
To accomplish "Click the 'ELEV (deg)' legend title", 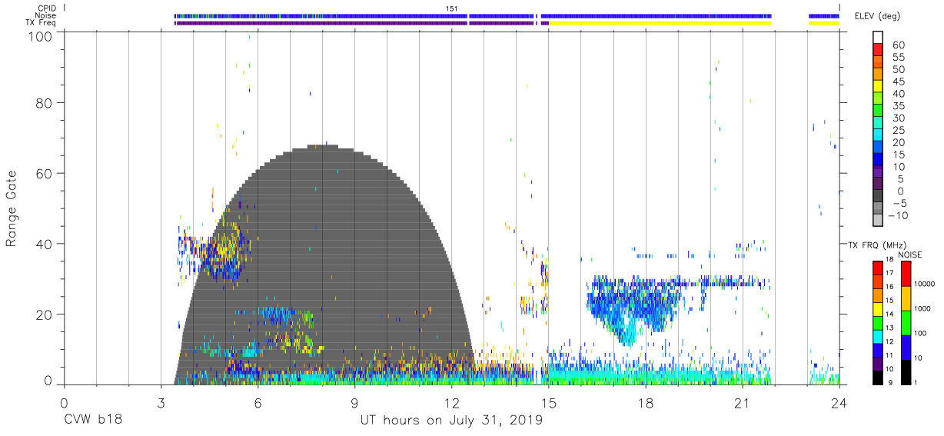I will (x=877, y=16).
